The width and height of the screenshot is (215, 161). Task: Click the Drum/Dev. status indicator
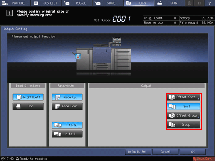pyautogui.click(x=203, y=159)
